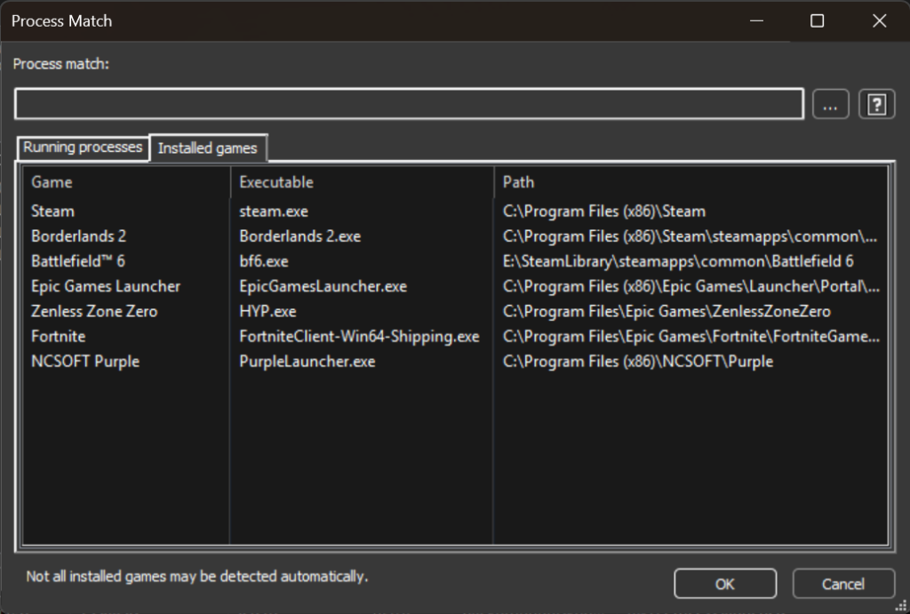This screenshot has height=614, width=910.
Task: Click the browse ellipsis button
Action: pyautogui.click(x=830, y=105)
